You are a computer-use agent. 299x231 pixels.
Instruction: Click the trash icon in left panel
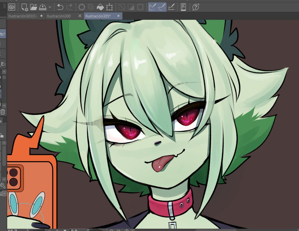(x=3, y=112)
